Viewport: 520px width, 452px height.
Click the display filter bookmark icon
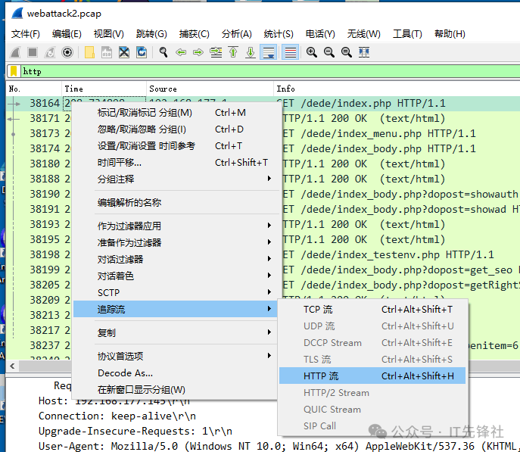pyautogui.click(x=13, y=71)
